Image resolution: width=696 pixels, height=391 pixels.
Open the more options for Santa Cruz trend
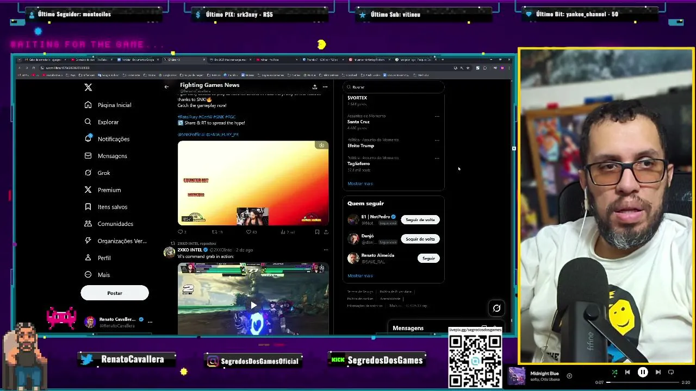tap(437, 116)
